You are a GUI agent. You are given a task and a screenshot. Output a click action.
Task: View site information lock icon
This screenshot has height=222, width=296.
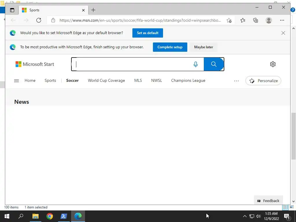coord(53,20)
